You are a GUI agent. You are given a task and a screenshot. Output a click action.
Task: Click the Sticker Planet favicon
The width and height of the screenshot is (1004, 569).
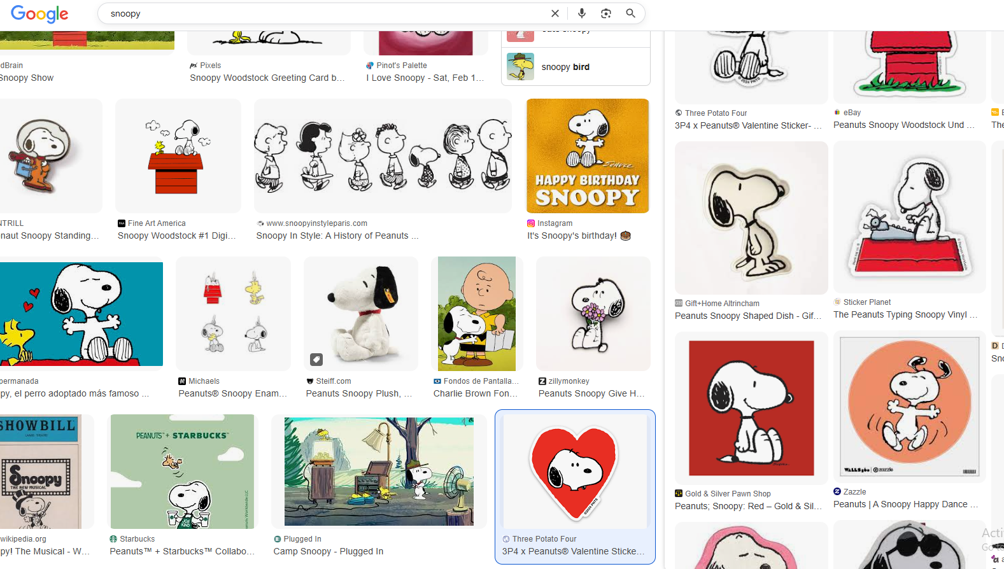[837, 302]
